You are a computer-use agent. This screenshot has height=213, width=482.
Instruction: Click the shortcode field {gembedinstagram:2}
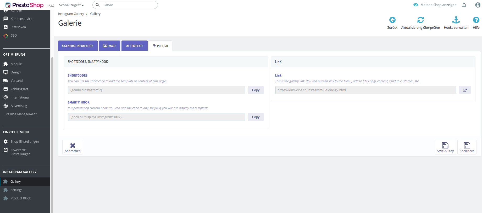click(157, 90)
